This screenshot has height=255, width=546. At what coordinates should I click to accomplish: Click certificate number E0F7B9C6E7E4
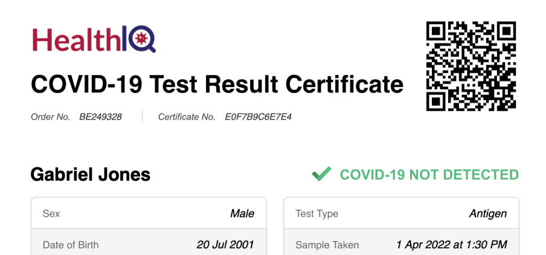[x=258, y=117]
